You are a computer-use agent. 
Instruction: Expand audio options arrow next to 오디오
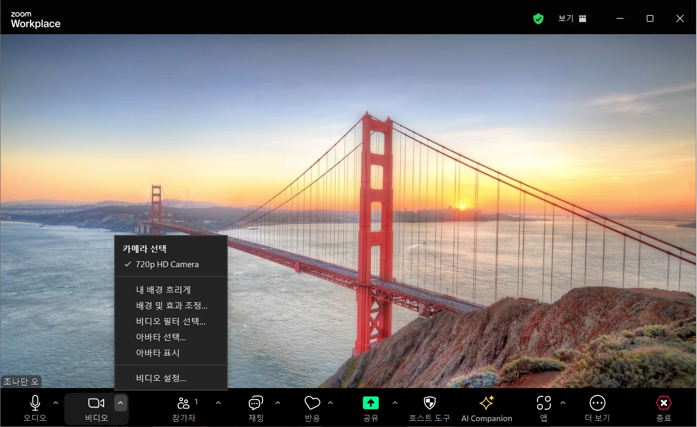click(x=56, y=403)
